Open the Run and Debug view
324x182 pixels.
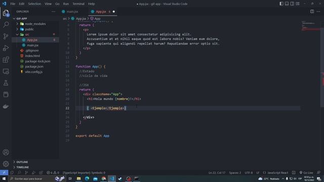(6, 48)
